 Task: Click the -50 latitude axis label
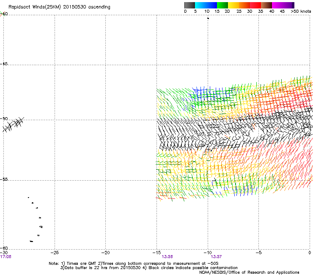point(4,118)
